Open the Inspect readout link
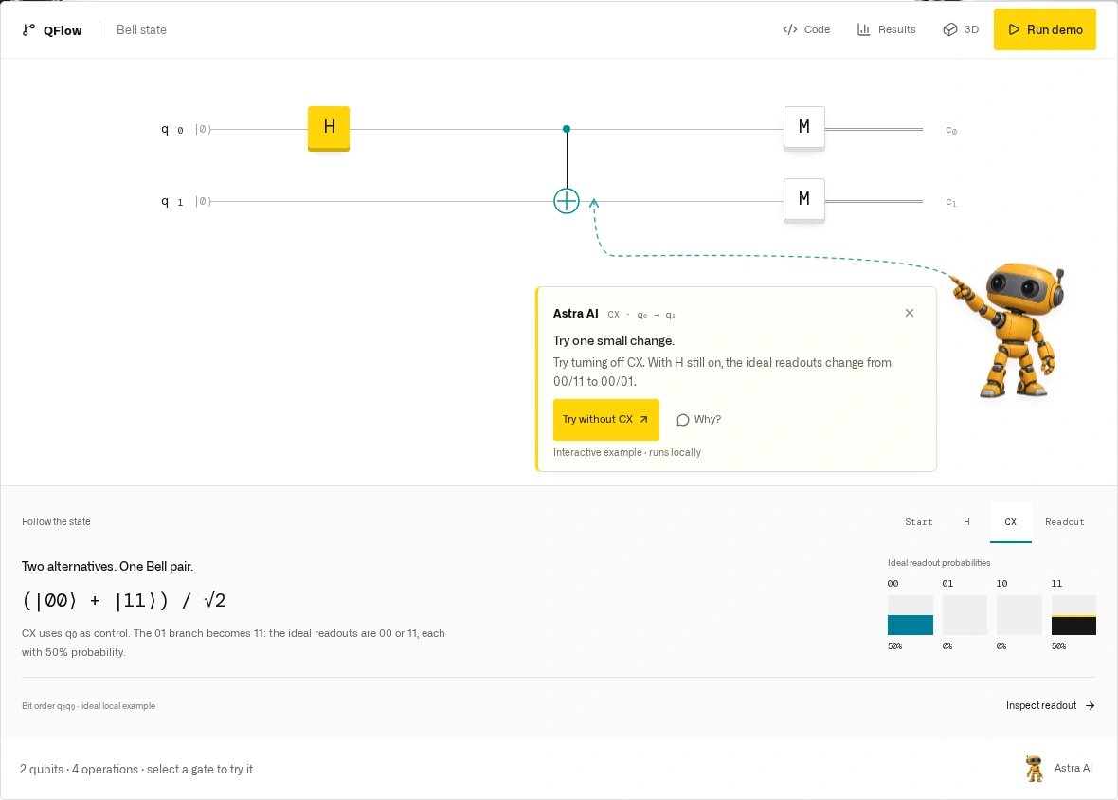The image size is (1118, 800). pyautogui.click(x=1051, y=706)
